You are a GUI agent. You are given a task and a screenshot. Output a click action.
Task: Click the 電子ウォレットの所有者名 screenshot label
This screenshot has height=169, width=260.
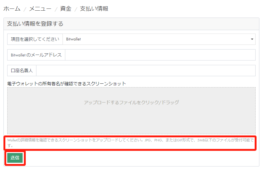point(67,83)
